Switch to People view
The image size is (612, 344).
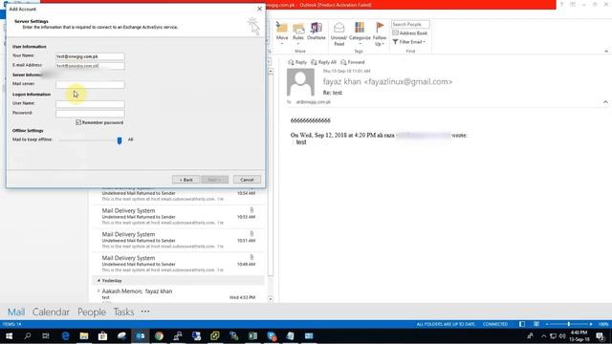click(92, 312)
